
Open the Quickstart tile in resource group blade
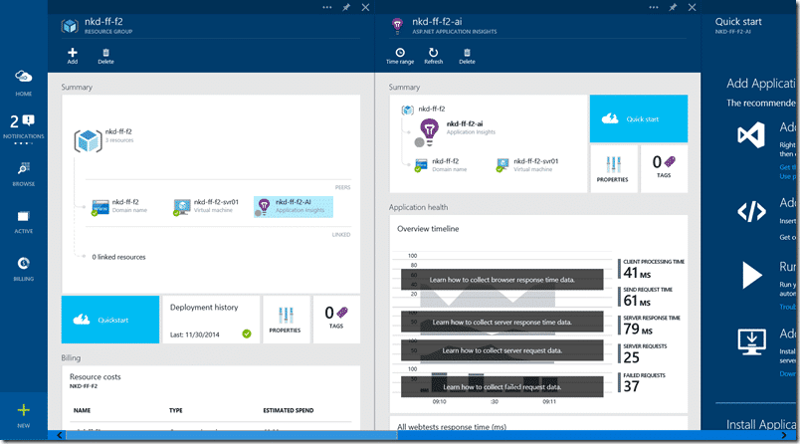tap(110, 320)
